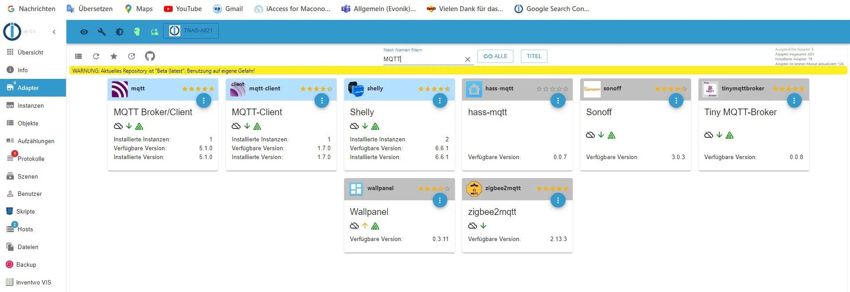Click the shelly adapter star rating

(434, 89)
